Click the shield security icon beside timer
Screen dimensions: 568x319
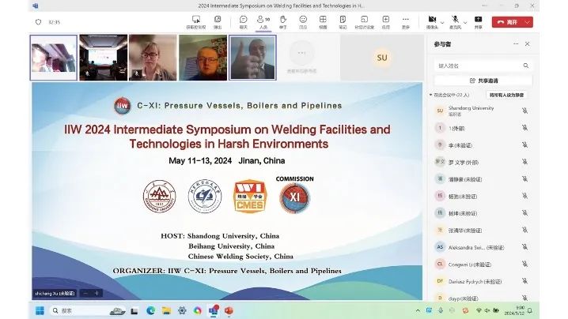(x=39, y=22)
